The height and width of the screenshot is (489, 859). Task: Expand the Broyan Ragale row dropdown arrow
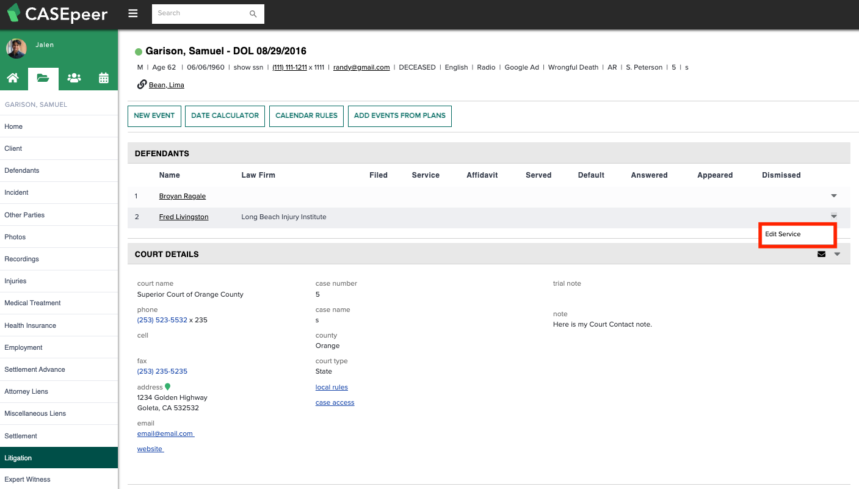coord(834,196)
